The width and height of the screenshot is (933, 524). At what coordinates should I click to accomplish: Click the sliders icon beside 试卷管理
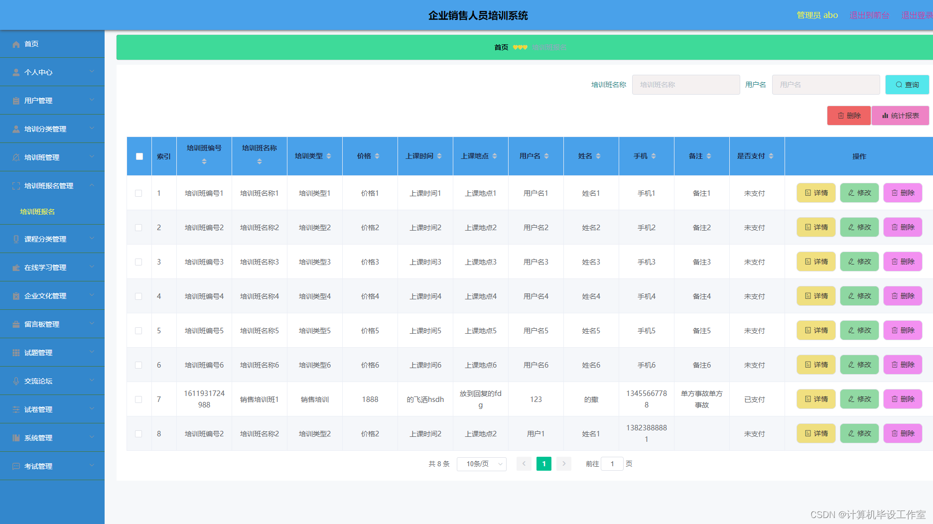(16, 409)
